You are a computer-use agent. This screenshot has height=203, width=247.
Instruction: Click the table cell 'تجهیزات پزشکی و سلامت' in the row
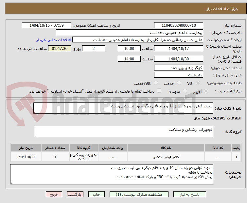84,157
